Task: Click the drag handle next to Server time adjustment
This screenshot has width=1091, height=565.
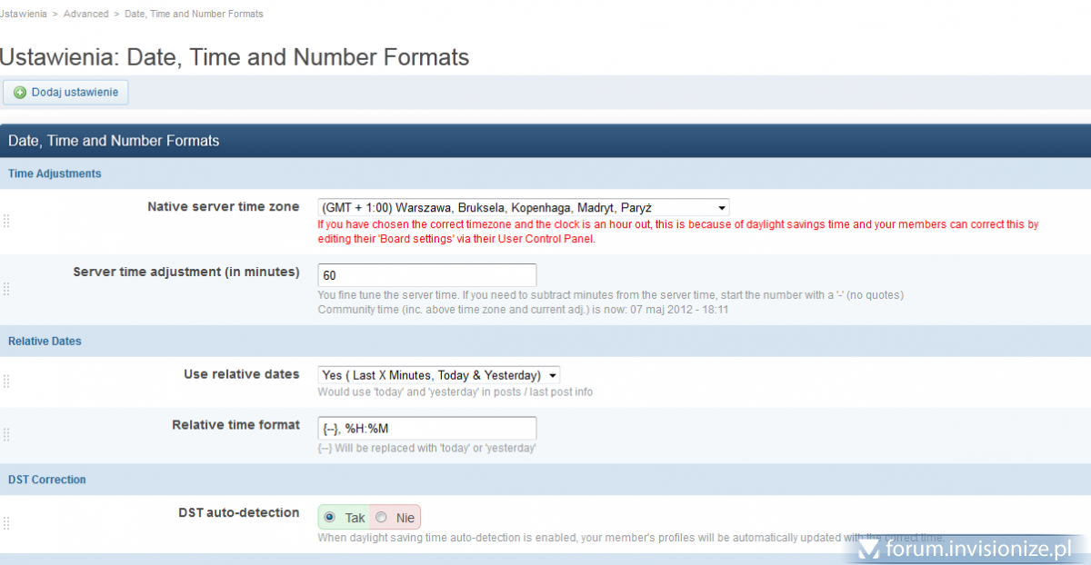Action: click(6, 289)
